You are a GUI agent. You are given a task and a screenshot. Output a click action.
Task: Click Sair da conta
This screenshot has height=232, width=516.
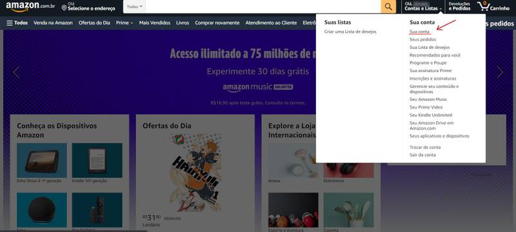click(422, 155)
